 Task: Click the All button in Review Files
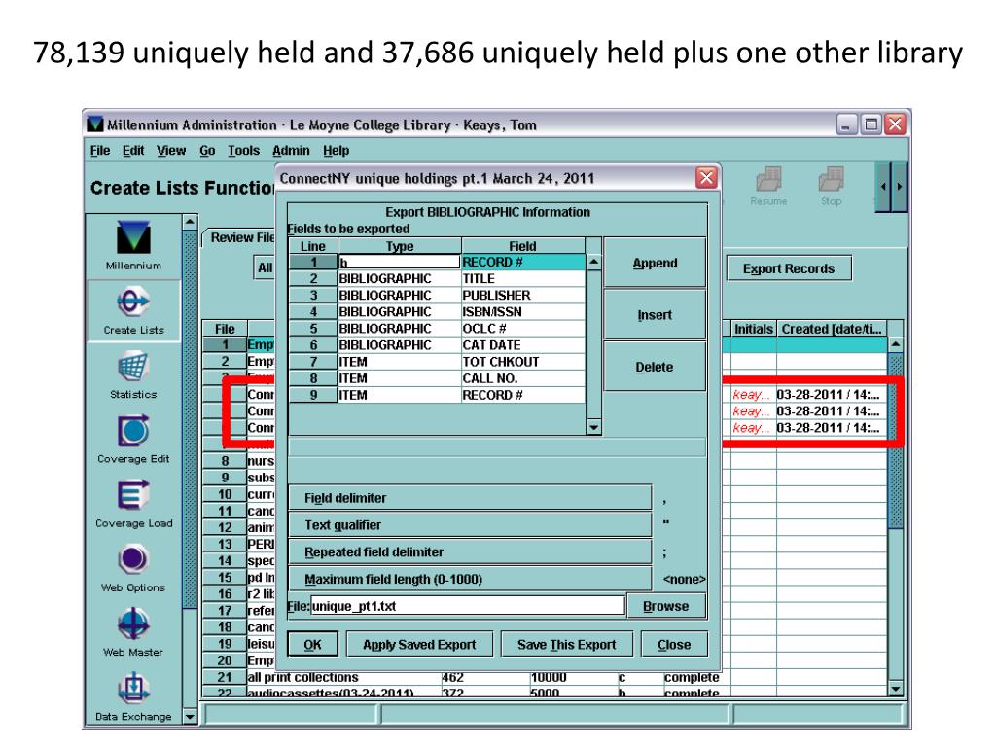[x=265, y=268]
